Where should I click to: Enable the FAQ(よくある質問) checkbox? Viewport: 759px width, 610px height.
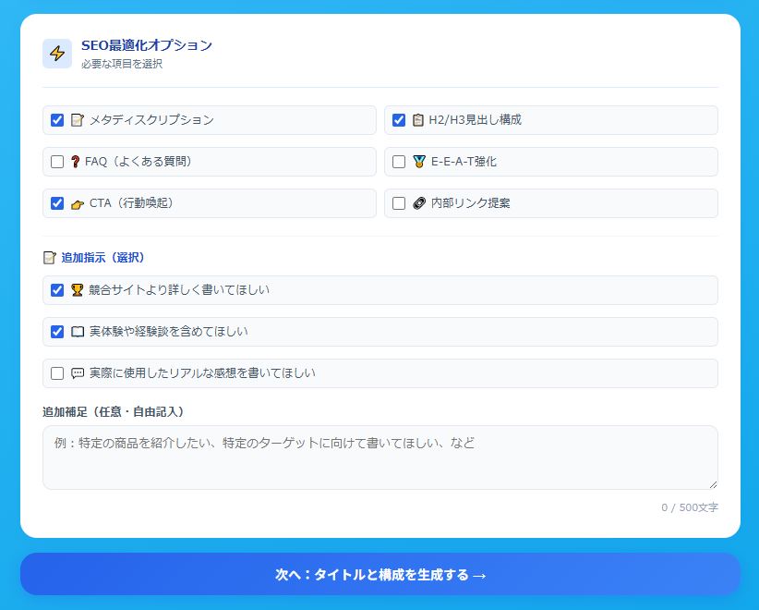click(57, 162)
